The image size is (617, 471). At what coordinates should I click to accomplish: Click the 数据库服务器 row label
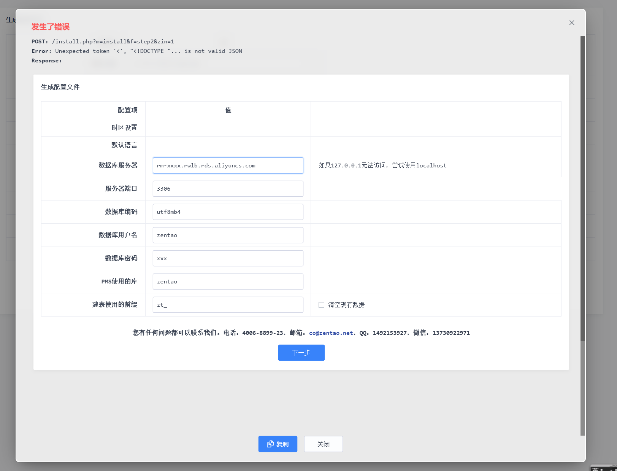point(118,165)
